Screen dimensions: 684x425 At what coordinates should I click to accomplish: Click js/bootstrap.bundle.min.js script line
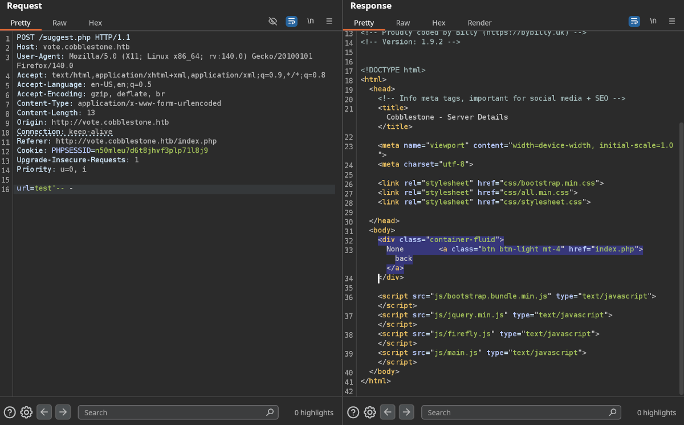click(517, 296)
